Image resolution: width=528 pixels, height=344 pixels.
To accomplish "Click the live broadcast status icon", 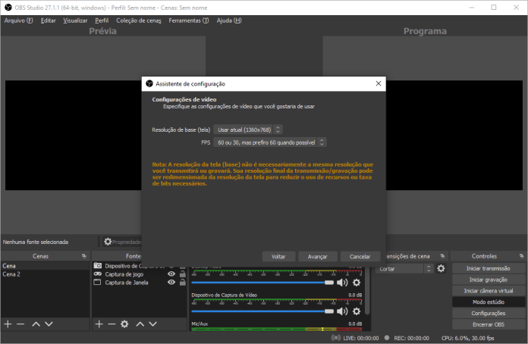I will 336,338.
